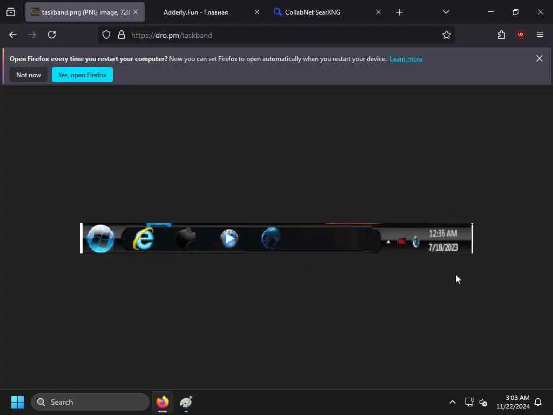
Task: Open the Windows Start menu
Action: [17, 402]
